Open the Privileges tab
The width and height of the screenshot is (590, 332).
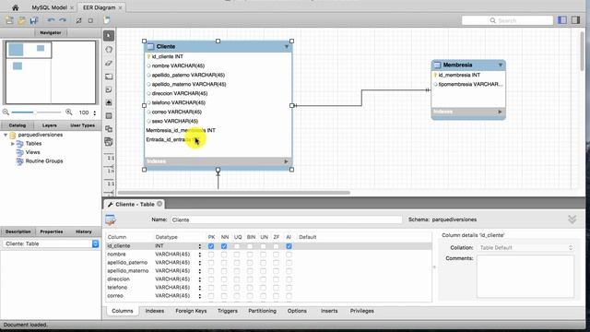361,311
